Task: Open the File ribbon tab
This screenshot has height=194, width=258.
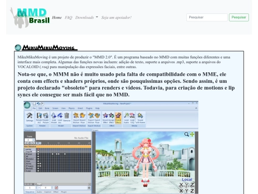Action: coord(34,108)
